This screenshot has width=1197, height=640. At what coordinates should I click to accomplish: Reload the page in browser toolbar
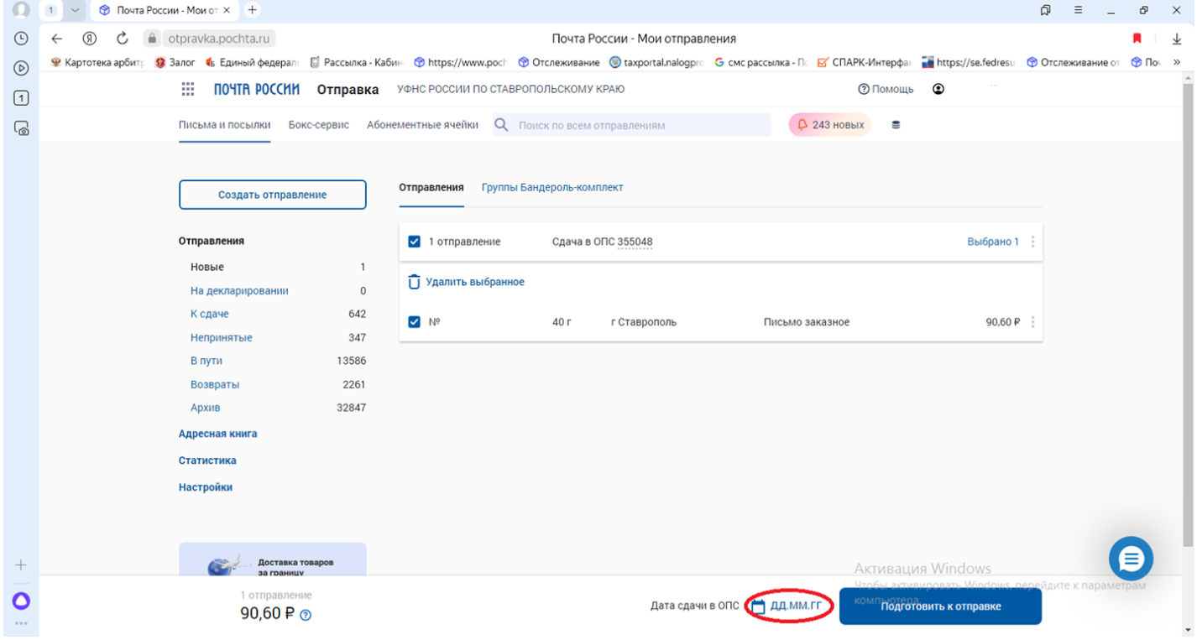pos(123,39)
